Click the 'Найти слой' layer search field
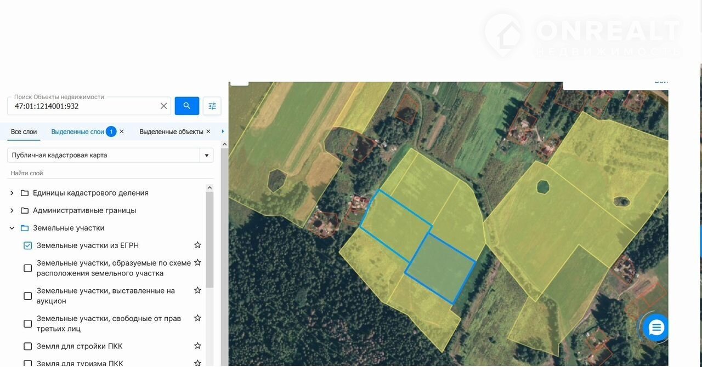This screenshot has height=367, width=702. (110, 173)
